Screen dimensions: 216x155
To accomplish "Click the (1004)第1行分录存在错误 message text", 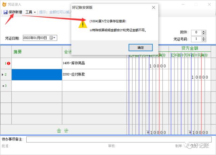I will click(x=108, y=21).
